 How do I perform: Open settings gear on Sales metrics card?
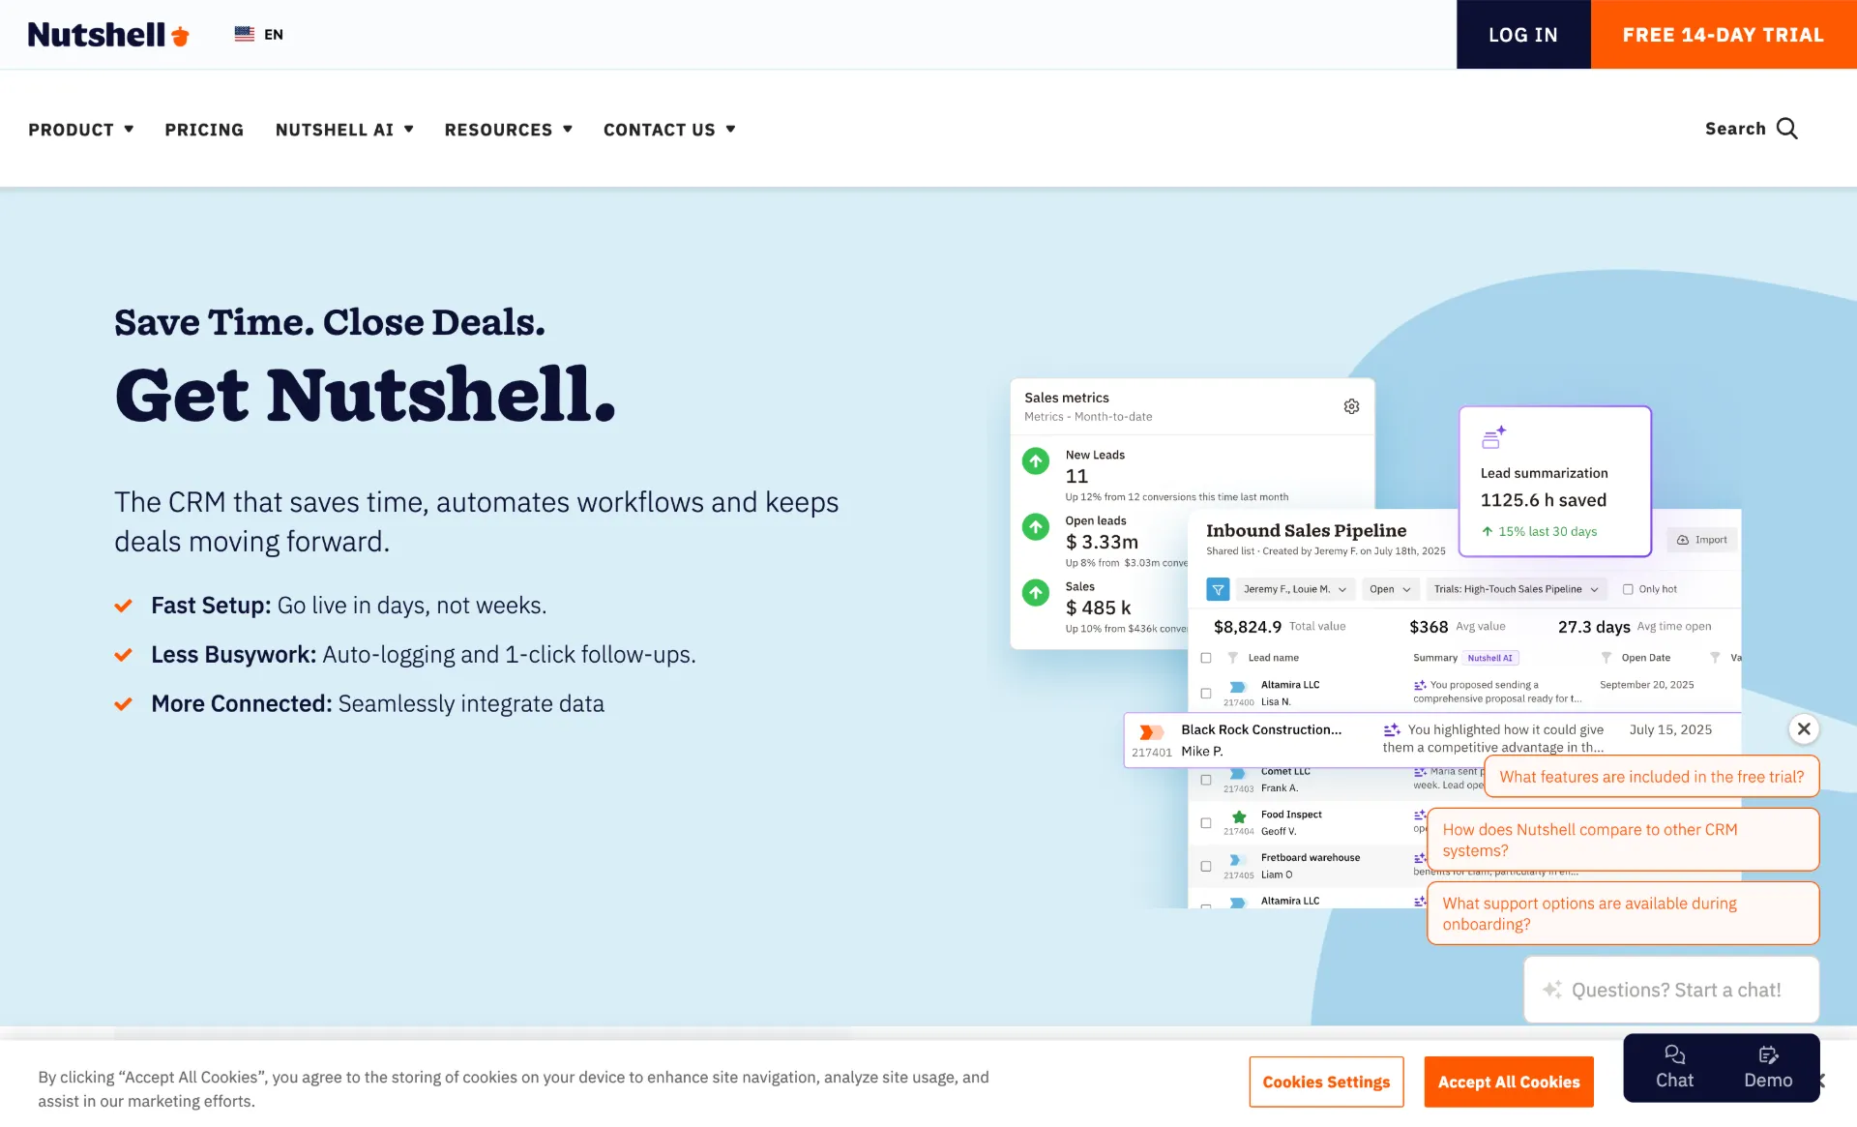1350,406
